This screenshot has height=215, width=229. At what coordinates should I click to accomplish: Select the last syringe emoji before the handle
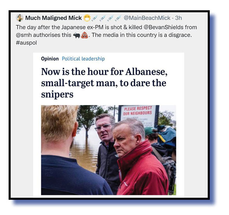(x=118, y=18)
